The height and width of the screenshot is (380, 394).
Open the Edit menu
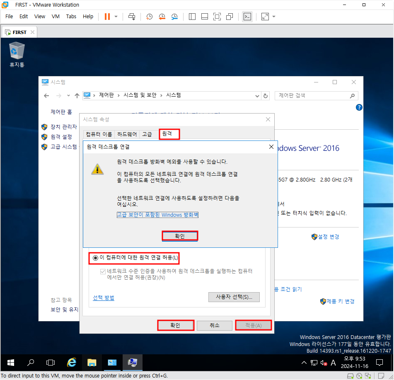[24, 16]
